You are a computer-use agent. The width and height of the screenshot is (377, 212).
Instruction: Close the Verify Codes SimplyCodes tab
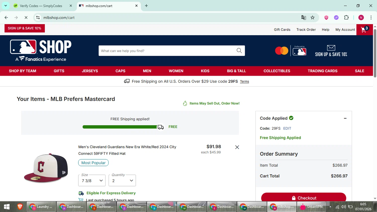(71, 6)
